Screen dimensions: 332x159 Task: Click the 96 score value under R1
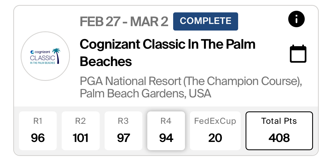click(38, 138)
